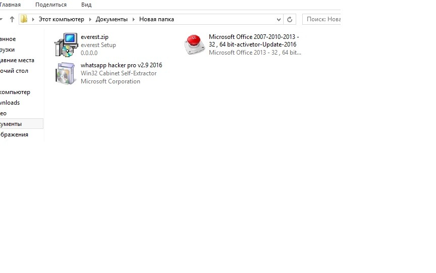
Task: Click Microsoft Office 2013 - 32, 64 bit description
Action: point(255,53)
